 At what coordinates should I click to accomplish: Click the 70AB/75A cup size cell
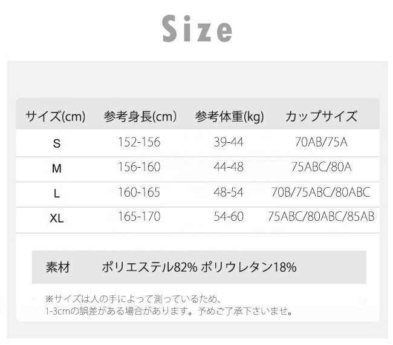click(320, 143)
